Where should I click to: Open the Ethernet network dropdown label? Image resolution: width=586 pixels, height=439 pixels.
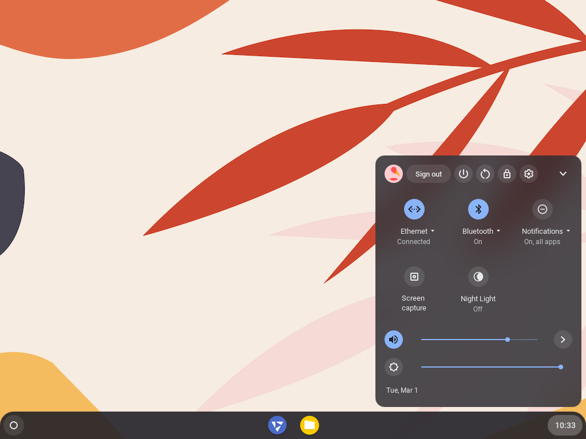[417, 231]
